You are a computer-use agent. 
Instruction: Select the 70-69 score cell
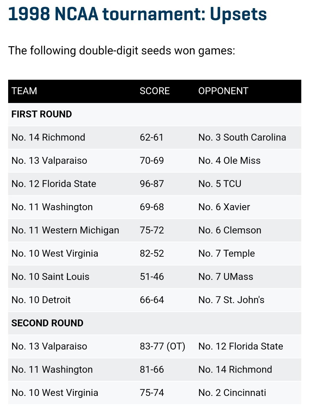click(152, 161)
